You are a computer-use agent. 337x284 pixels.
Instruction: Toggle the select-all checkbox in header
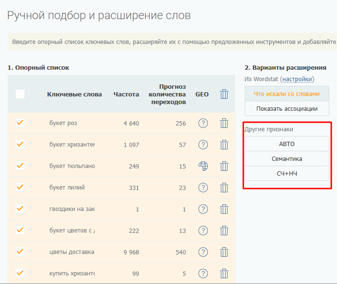[x=20, y=94]
